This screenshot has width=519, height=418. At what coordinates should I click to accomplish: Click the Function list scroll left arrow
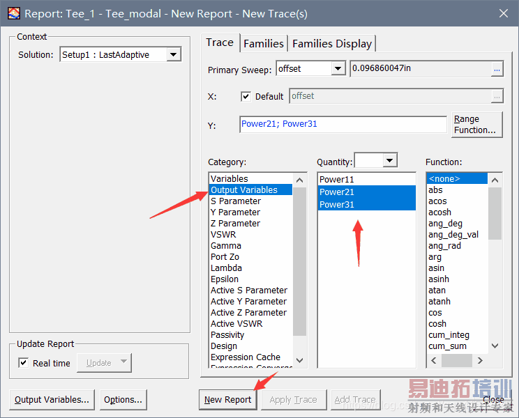[x=434, y=360]
